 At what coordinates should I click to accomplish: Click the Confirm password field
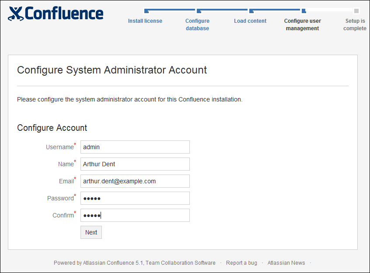(135, 215)
